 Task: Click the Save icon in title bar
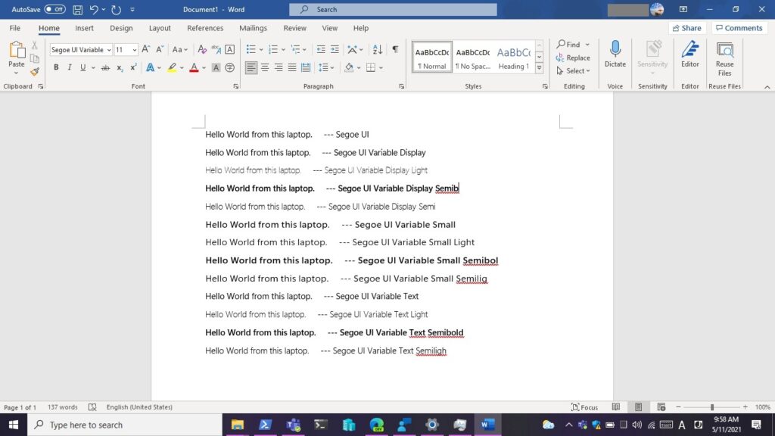click(x=78, y=9)
